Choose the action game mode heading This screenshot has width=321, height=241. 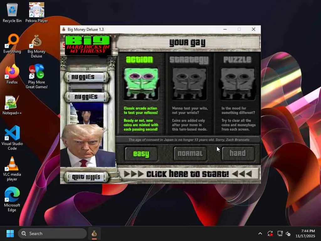139,59
